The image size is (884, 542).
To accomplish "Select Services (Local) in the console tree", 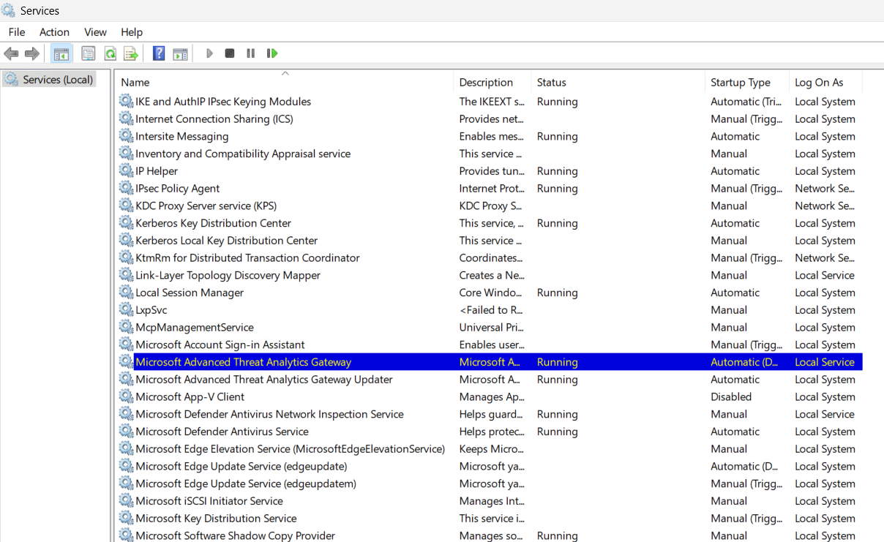I will (x=49, y=79).
